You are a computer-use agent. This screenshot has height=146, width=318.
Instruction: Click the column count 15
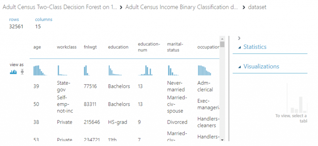coord(38,27)
